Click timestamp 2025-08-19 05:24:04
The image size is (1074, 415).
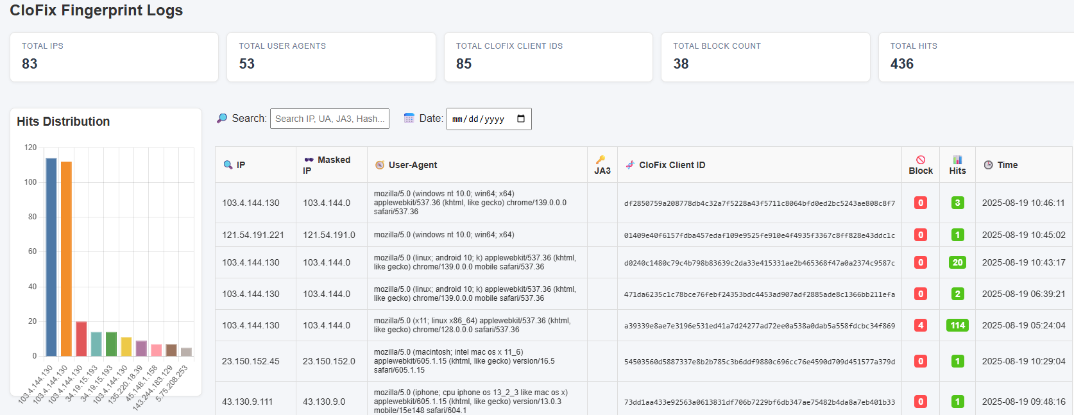click(x=1023, y=325)
